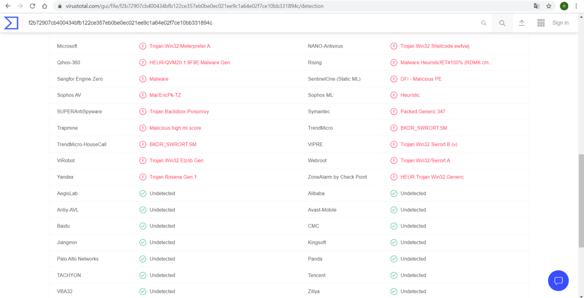The height and width of the screenshot is (298, 584).
Task: Select HEUR/QVM20.1.9F9E.Malware.Gen text
Action: (x=190, y=63)
